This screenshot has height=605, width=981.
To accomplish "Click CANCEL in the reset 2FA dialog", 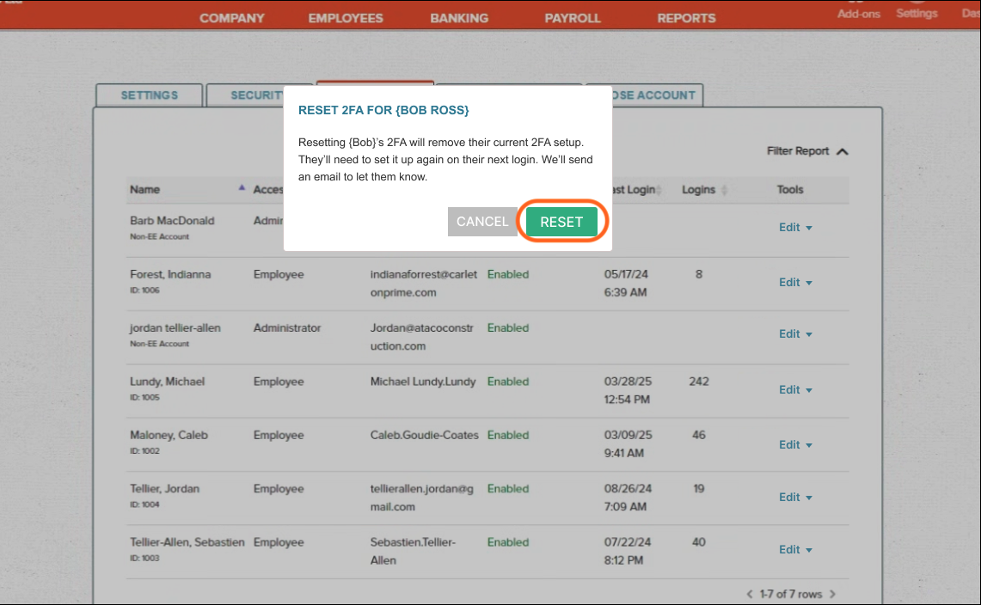I will pyautogui.click(x=482, y=222).
